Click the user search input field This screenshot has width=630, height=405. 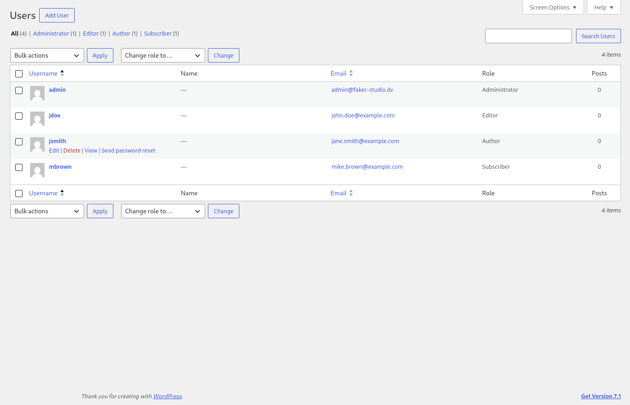(528, 36)
